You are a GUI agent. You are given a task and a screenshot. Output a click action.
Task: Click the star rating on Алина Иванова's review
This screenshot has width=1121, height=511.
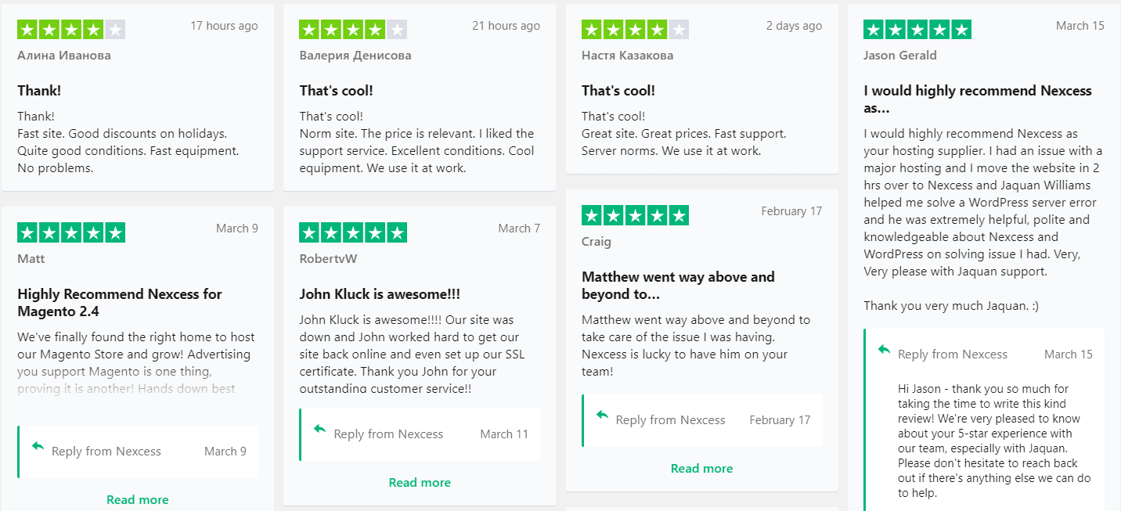[x=71, y=30]
